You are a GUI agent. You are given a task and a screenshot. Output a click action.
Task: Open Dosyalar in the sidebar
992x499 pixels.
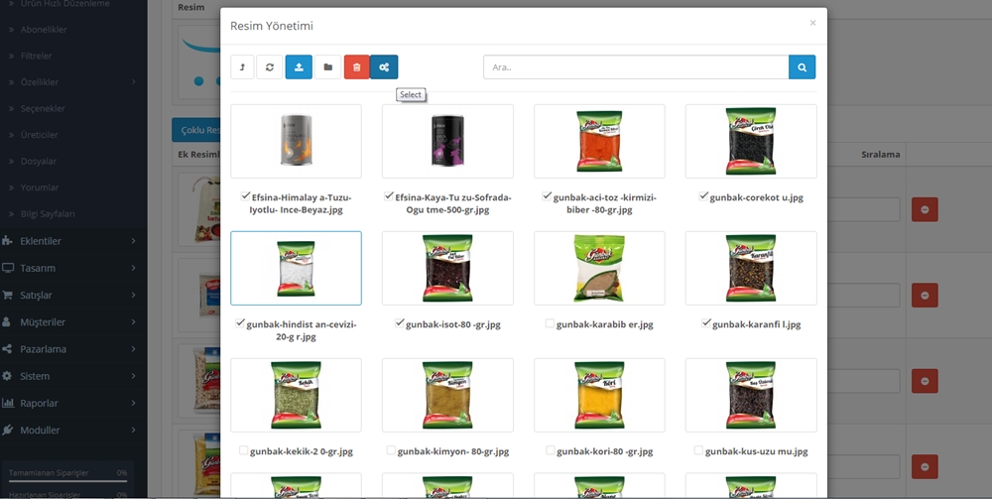pyautogui.click(x=38, y=162)
